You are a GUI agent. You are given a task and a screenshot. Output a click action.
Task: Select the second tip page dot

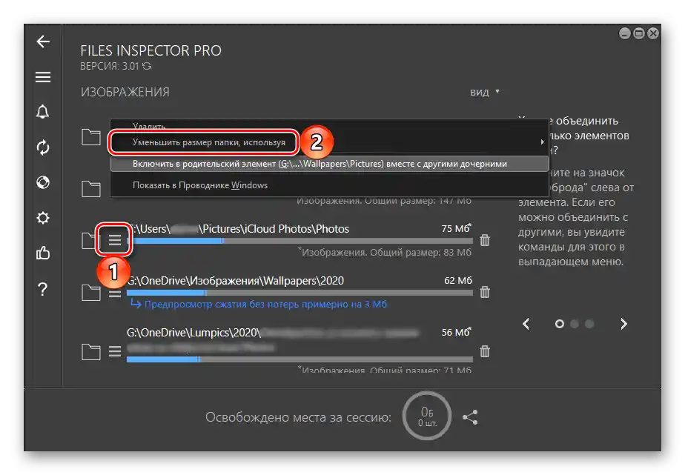[575, 324]
